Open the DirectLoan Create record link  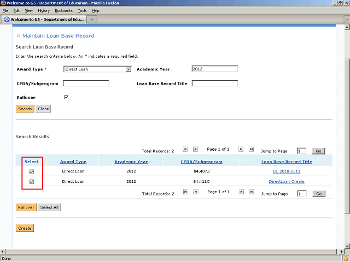(287, 182)
